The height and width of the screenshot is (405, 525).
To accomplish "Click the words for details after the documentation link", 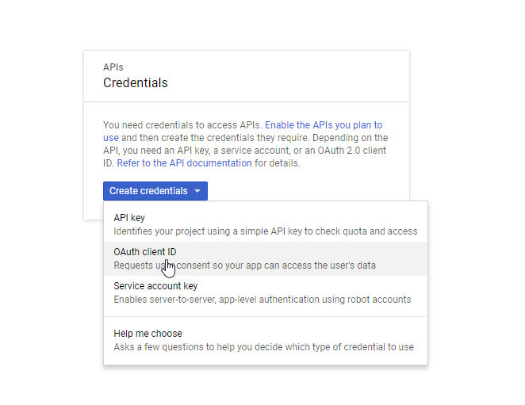I will click(x=277, y=163).
